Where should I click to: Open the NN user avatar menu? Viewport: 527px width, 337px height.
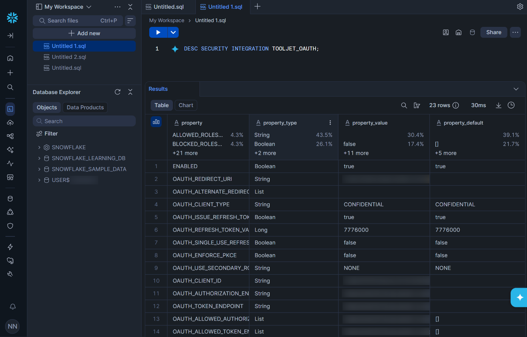tap(12, 326)
